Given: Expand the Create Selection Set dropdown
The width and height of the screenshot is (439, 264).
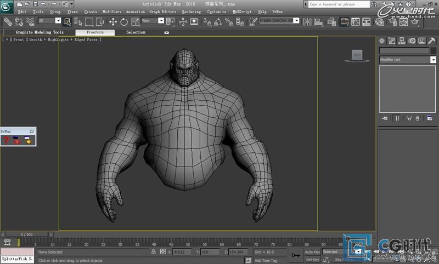Looking at the screenshot, I should coord(296,21).
